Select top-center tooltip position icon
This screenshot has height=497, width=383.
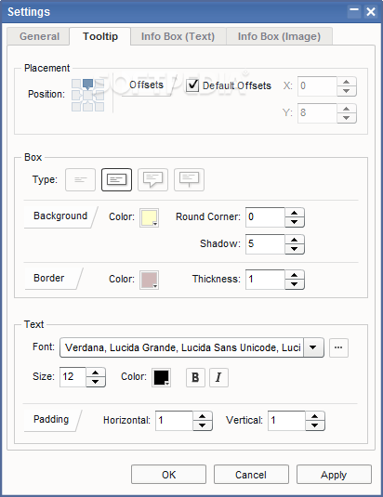coord(87,85)
